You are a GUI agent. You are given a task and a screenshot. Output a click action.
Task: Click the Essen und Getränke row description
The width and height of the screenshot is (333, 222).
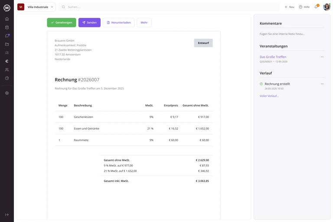point(86,128)
